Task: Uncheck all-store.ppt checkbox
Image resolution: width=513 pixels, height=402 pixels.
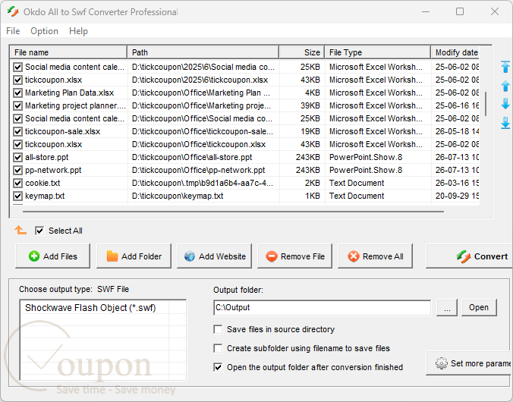Action: [17, 157]
